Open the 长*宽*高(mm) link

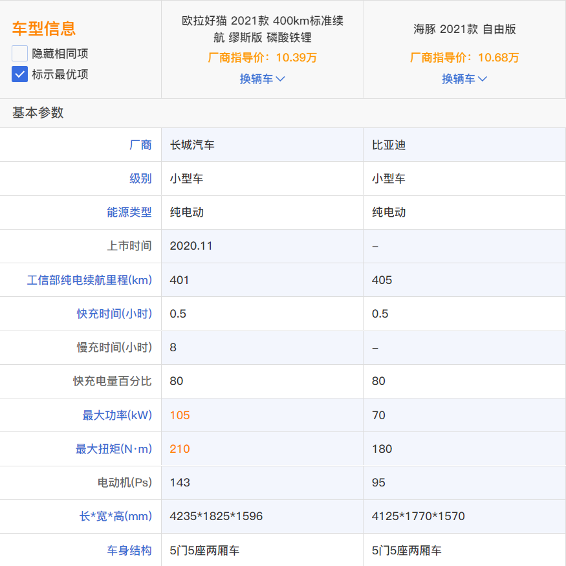116,516
